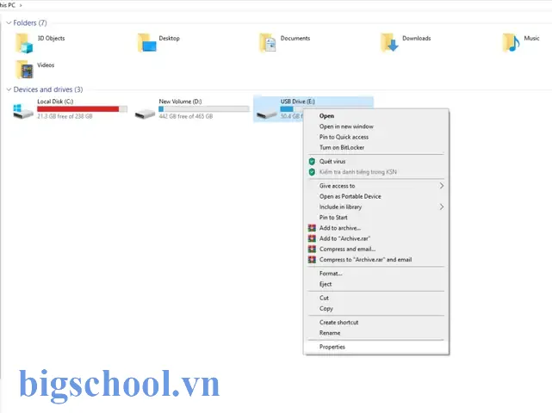Select the New Volume (D:) drive icon
Screen dimensions: 552x413
(x=145, y=114)
